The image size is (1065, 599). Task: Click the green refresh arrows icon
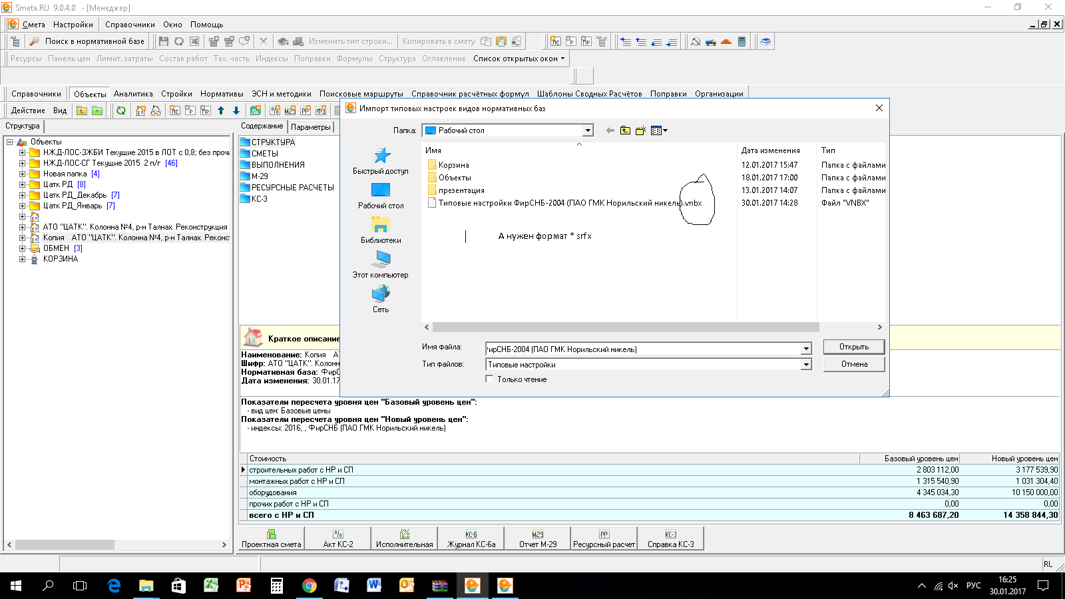121,110
